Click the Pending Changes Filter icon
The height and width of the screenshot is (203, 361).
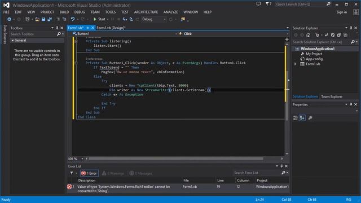click(x=318, y=35)
